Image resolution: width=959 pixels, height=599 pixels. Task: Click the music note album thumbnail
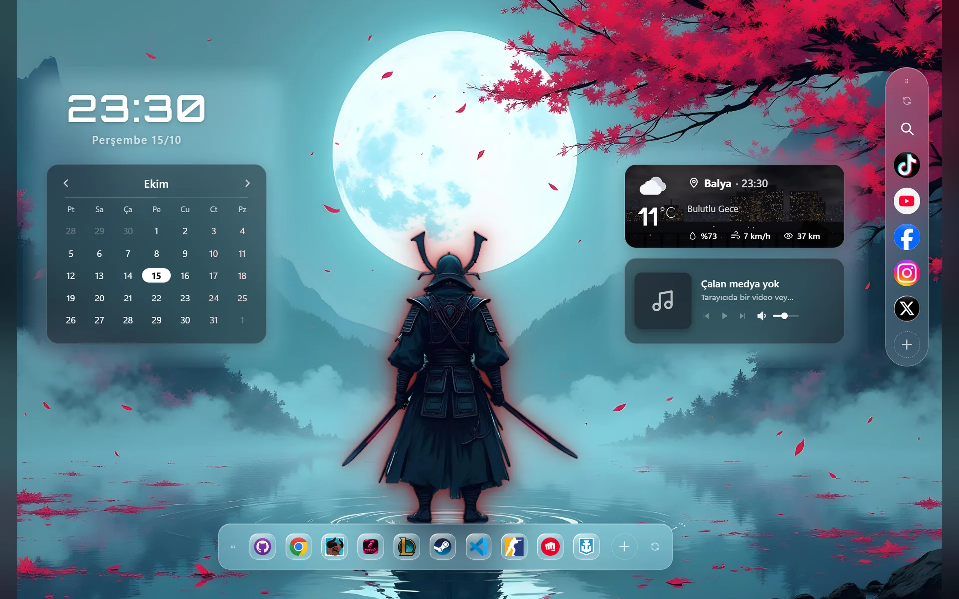coord(663,300)
